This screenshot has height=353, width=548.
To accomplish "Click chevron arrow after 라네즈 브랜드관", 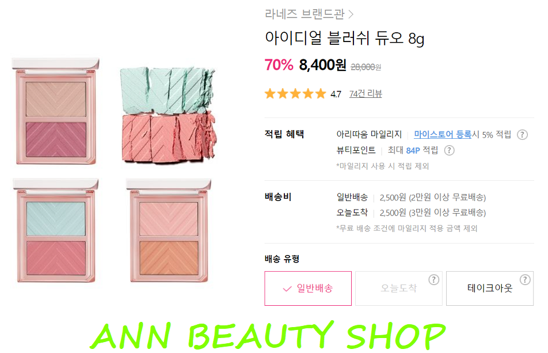I will click(x=351, y=14).
